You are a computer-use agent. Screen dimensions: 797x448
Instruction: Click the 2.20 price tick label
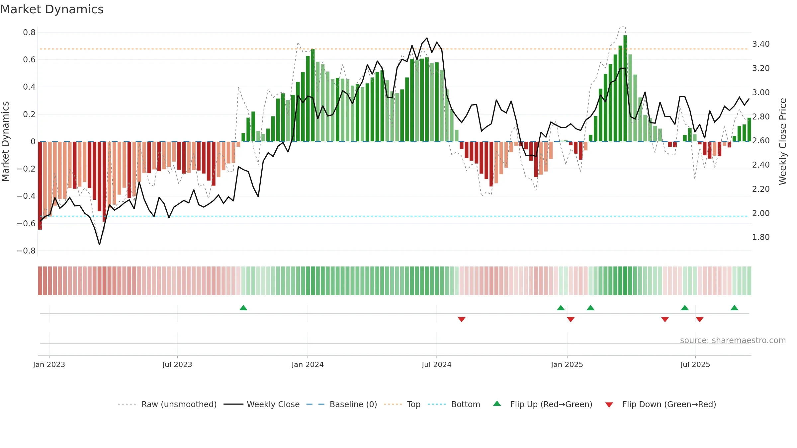point(761,189)
